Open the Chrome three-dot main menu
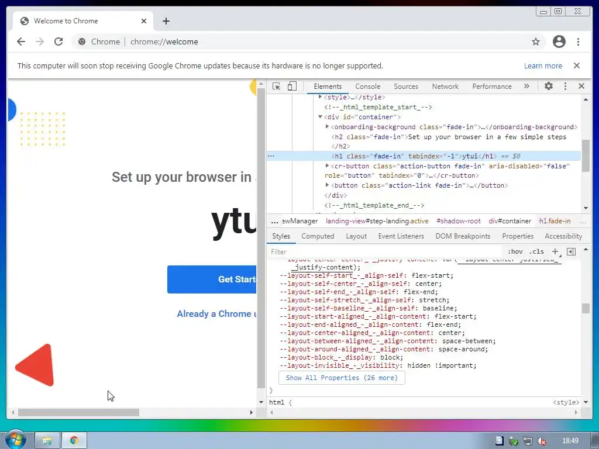 click(578, 42)
